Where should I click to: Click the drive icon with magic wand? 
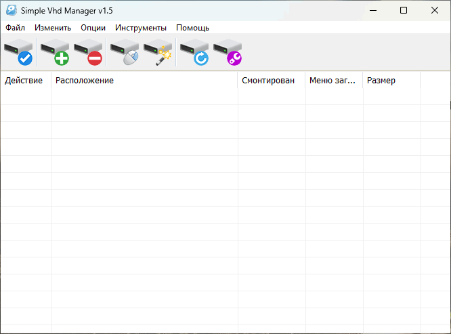[158, 53]
